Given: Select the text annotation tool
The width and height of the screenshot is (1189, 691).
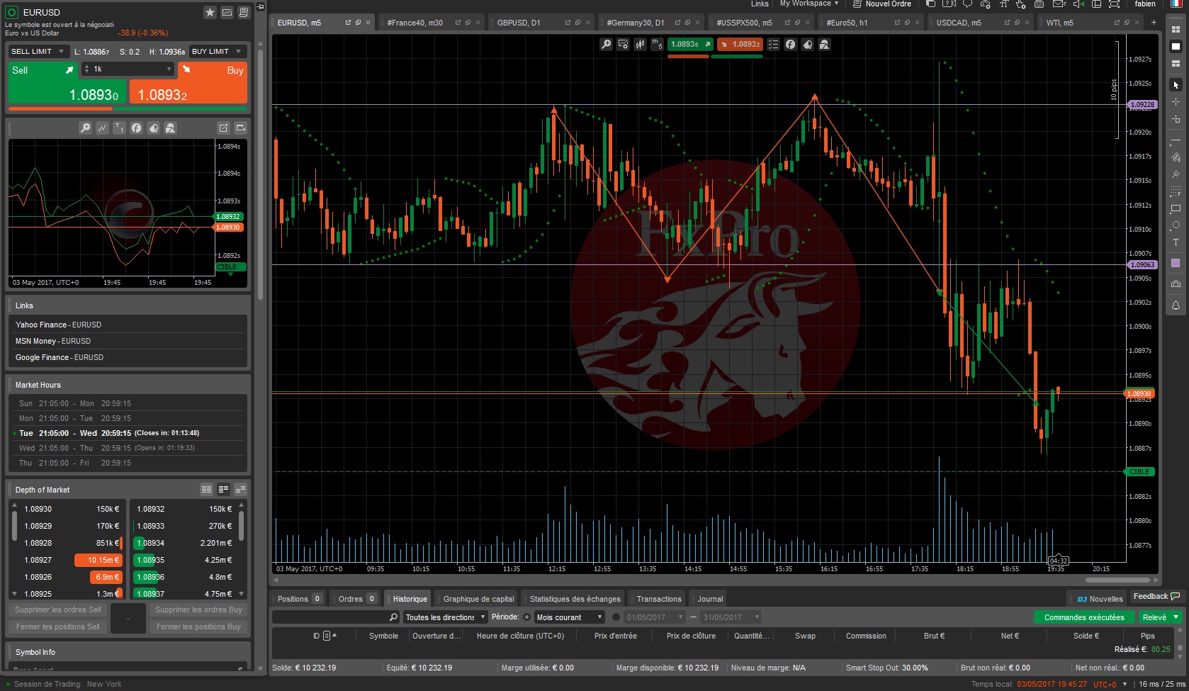Looking at the screenshot, I should [1176, 242].
